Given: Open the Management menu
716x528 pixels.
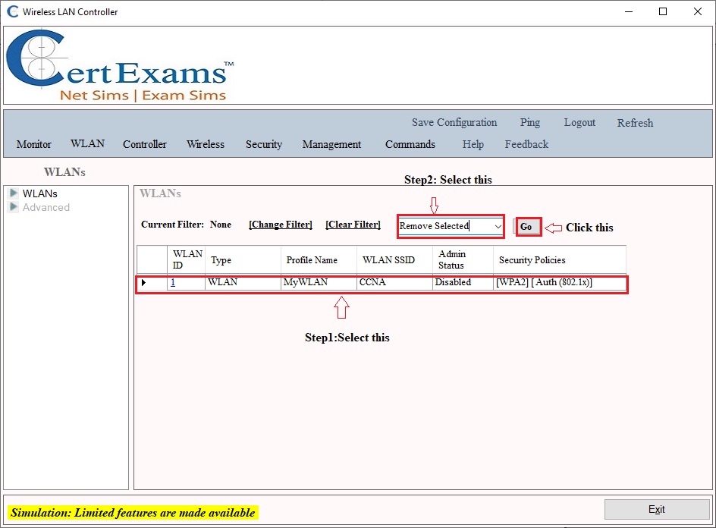Looking at the screenshot, I should pos(331,144).
